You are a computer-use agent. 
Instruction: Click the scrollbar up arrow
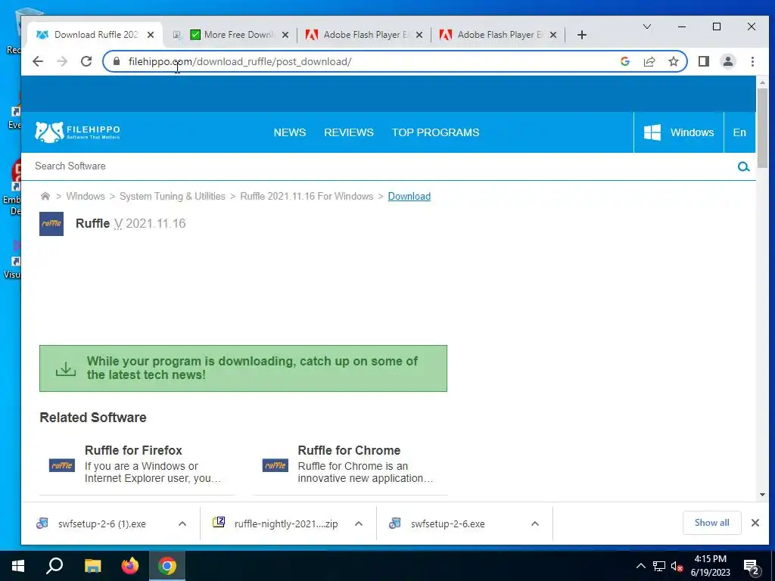point(762,82)
